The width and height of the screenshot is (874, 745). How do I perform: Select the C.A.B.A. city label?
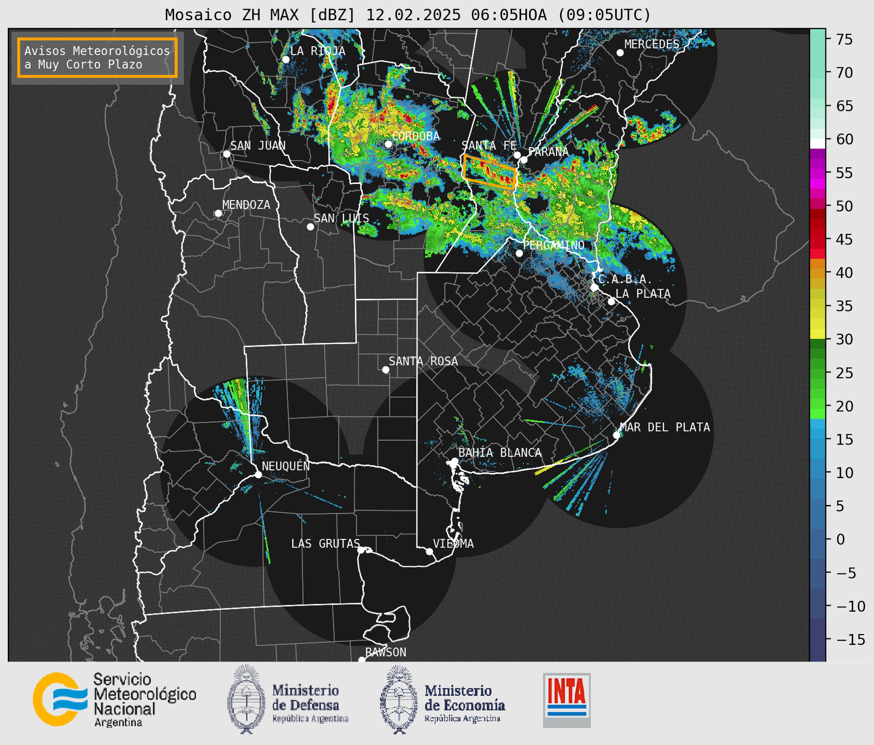coord(625,279)
